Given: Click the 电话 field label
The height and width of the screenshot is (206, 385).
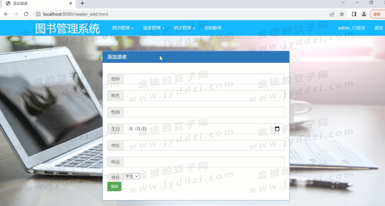Looking at the screenshot, I should pos(115,162).
